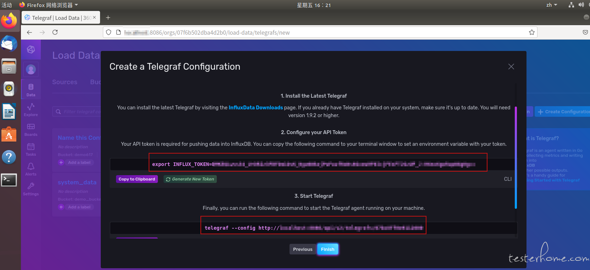590x270 pixels.
Task: Click the address bar URL field
Action: tap(320, 32)
